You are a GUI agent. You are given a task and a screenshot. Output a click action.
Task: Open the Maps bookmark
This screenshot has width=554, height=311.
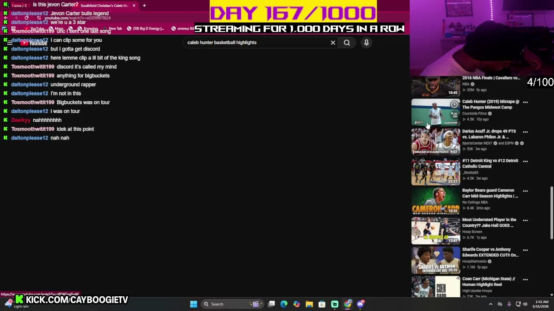click(x=55, y=29)
